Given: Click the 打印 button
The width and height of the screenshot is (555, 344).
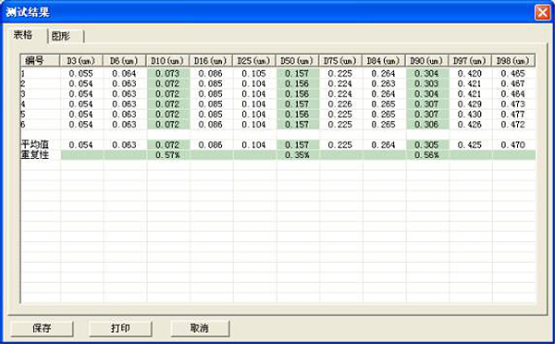Looking at the screenshot, I should [120, 328].
